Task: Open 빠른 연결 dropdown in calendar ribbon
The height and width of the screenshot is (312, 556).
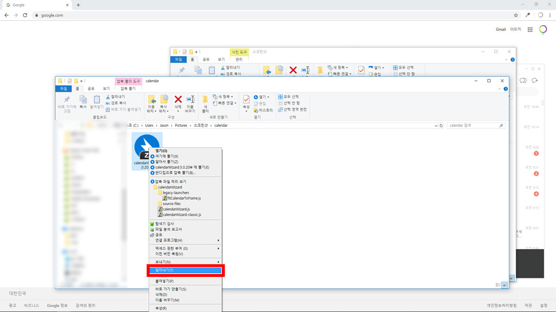Action: pyautogui.click(x=225, y=103)
